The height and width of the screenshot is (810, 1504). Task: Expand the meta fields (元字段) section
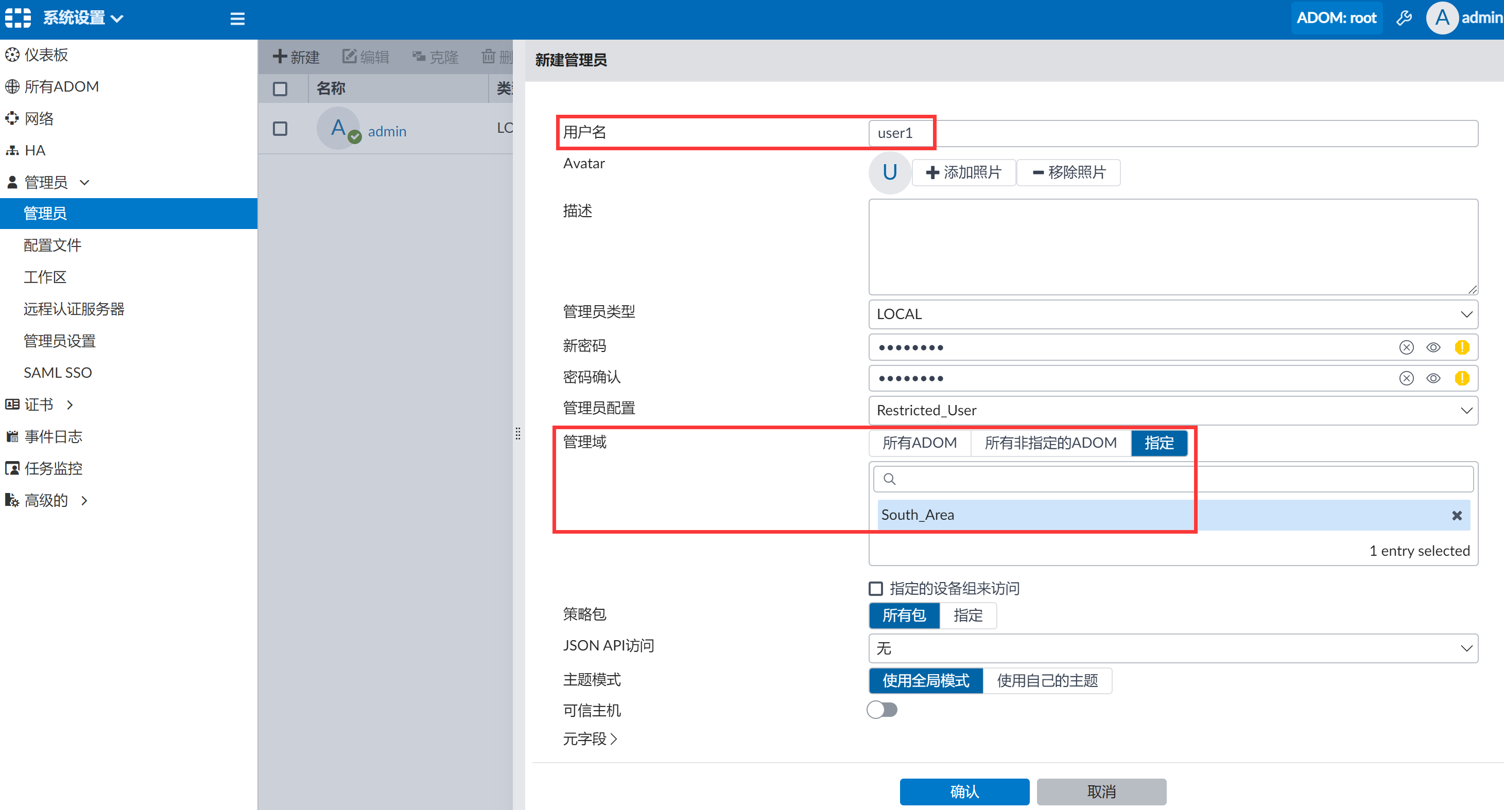pos(590,739)
